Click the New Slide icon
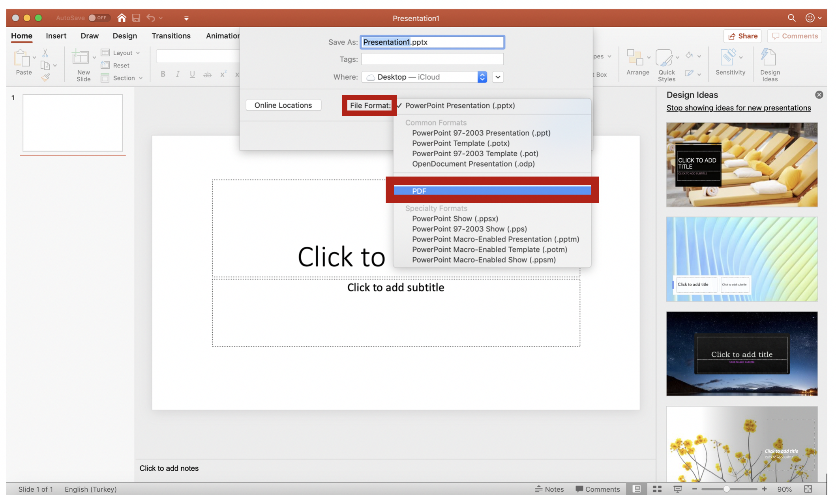This screenshot has width=836, height=502. [x=80, y=58]
